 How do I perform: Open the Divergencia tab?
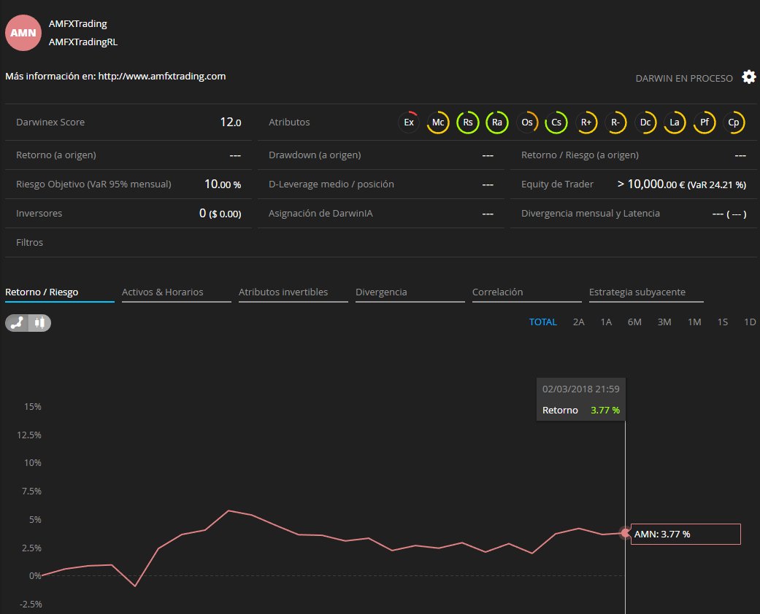click(410, 293)
